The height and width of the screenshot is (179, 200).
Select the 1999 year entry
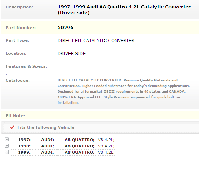pyautogui.click(x=24, y=152)
